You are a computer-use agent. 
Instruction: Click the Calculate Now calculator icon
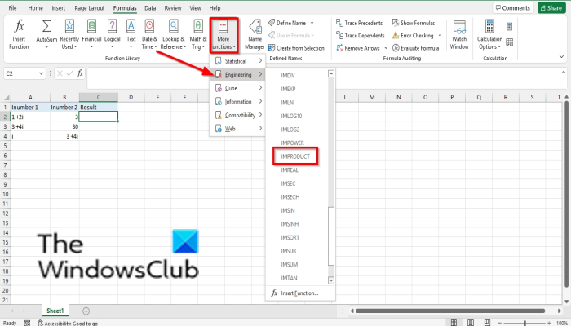click(x=510, y=26)
